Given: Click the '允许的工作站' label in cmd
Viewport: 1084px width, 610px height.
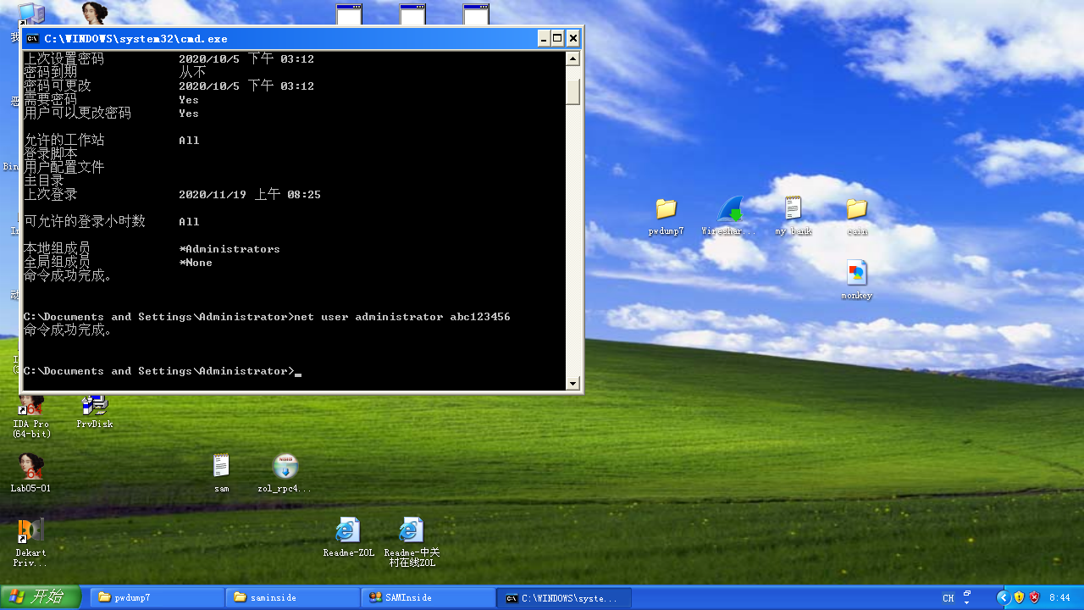Looking at the screenshot, I should click(64, 141).
